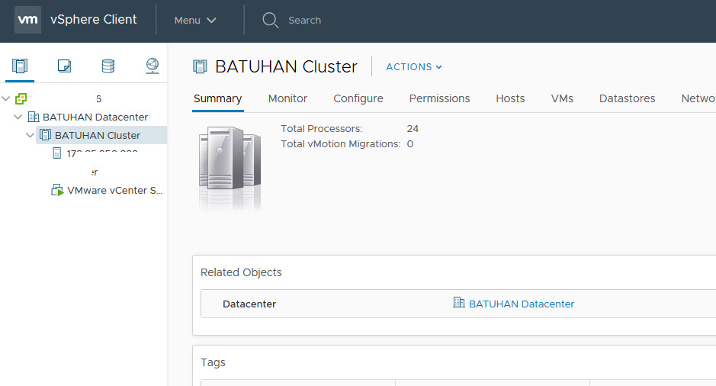Open the Menu dropdown

(x=195, y=20)
